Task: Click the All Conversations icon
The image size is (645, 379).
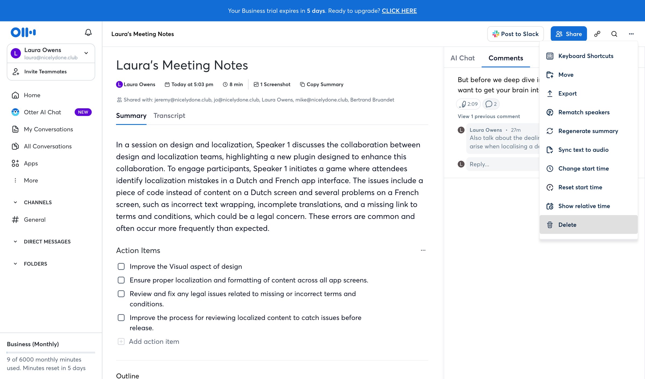Action: pos(15,146)
